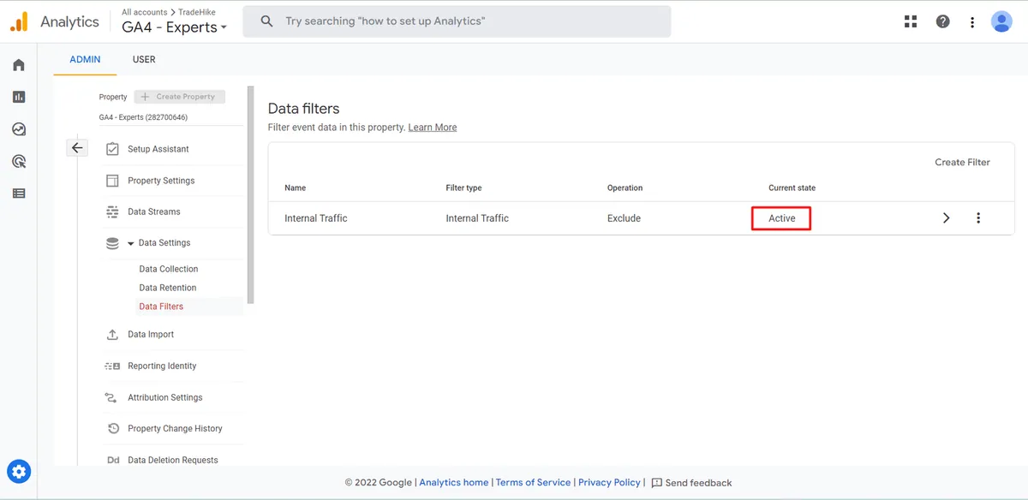Click the Name column header
Viewport: 1028px width, 500px height.
coord(295,187)
